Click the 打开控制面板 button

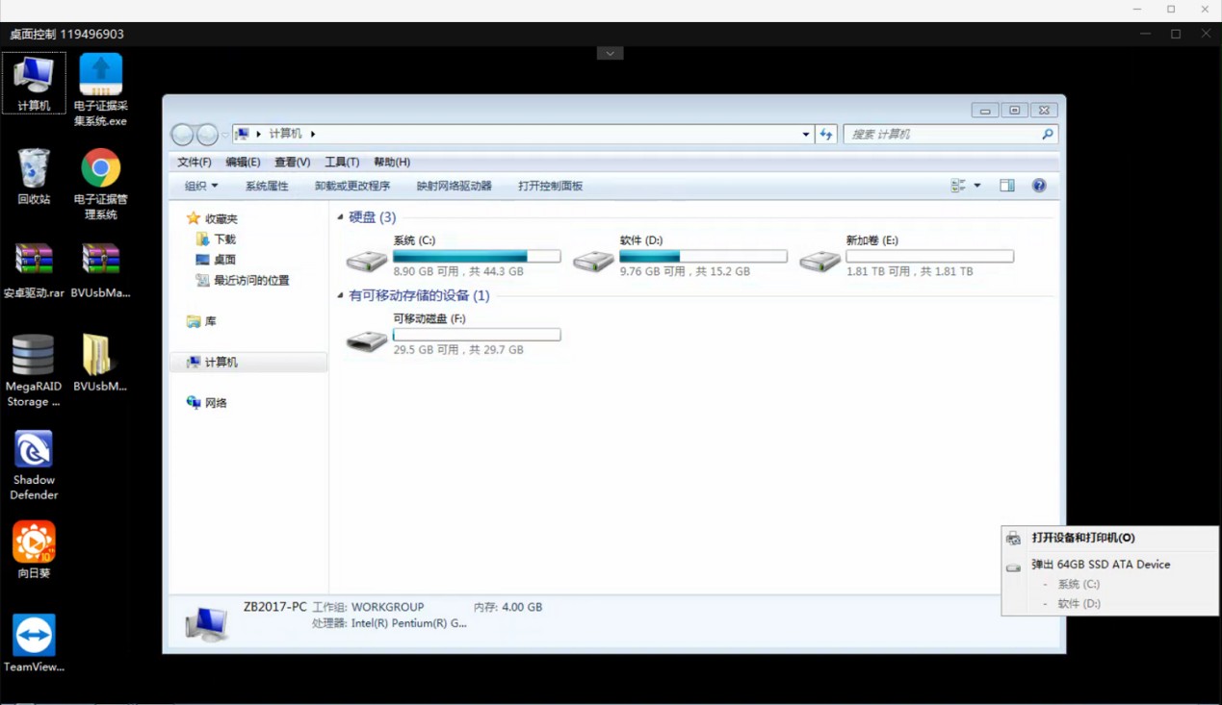tap(550, 186)
